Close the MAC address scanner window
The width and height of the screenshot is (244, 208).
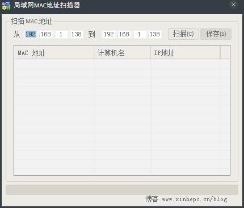click(233, 4)
